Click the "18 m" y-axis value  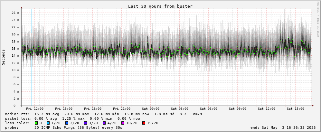(15, 41)
